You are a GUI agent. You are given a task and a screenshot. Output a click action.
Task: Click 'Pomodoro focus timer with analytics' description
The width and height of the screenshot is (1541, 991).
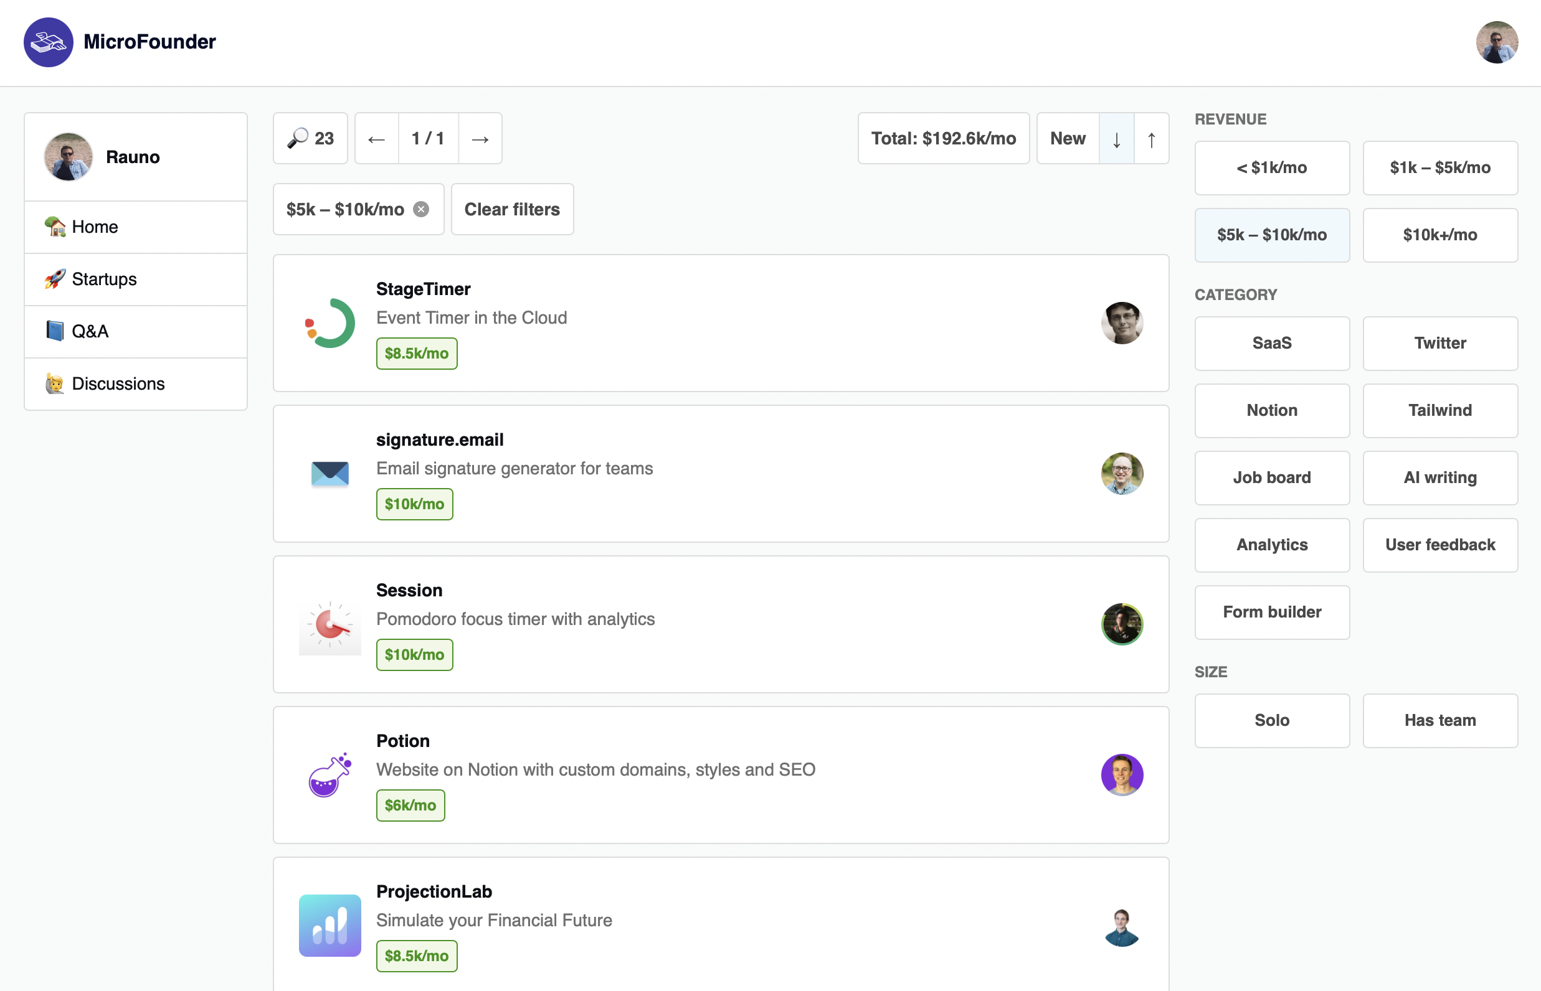coord(515,619)
